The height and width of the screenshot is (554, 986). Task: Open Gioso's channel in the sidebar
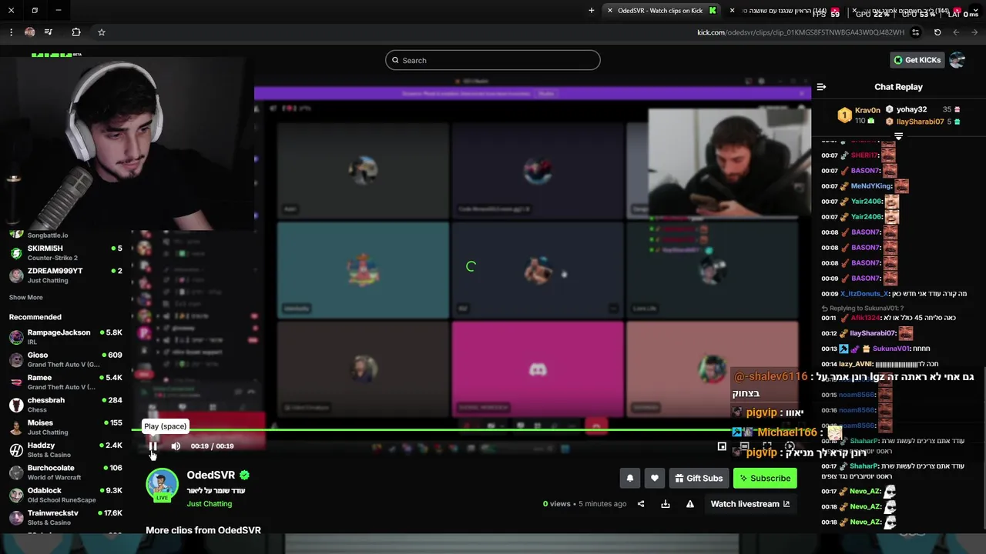coord(65,359)
